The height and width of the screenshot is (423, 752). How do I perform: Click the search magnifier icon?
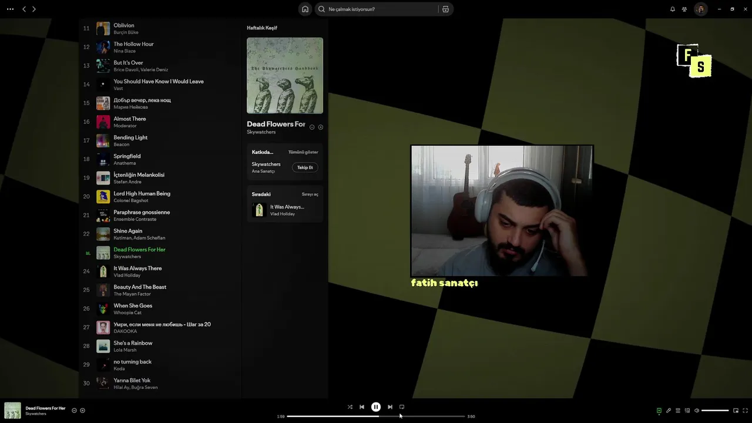click(321, 9)
